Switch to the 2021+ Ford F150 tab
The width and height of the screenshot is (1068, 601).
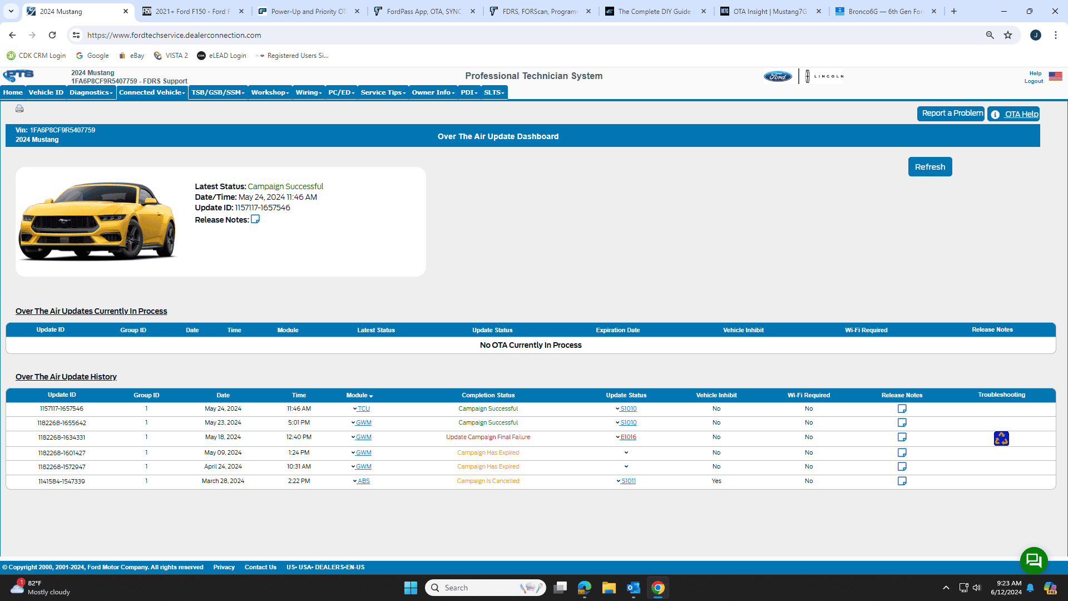click(192, 11)
